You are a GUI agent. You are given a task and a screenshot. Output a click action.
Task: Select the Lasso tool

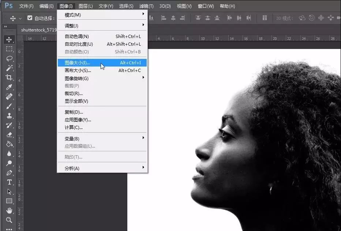tap(9, 58)
